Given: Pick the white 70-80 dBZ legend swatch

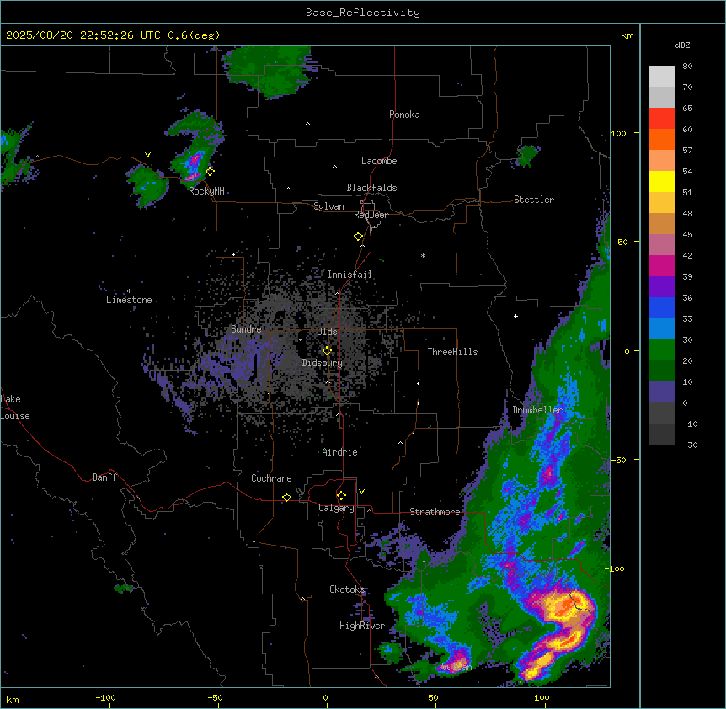Looking at the screenshot, I should [662, 77].
